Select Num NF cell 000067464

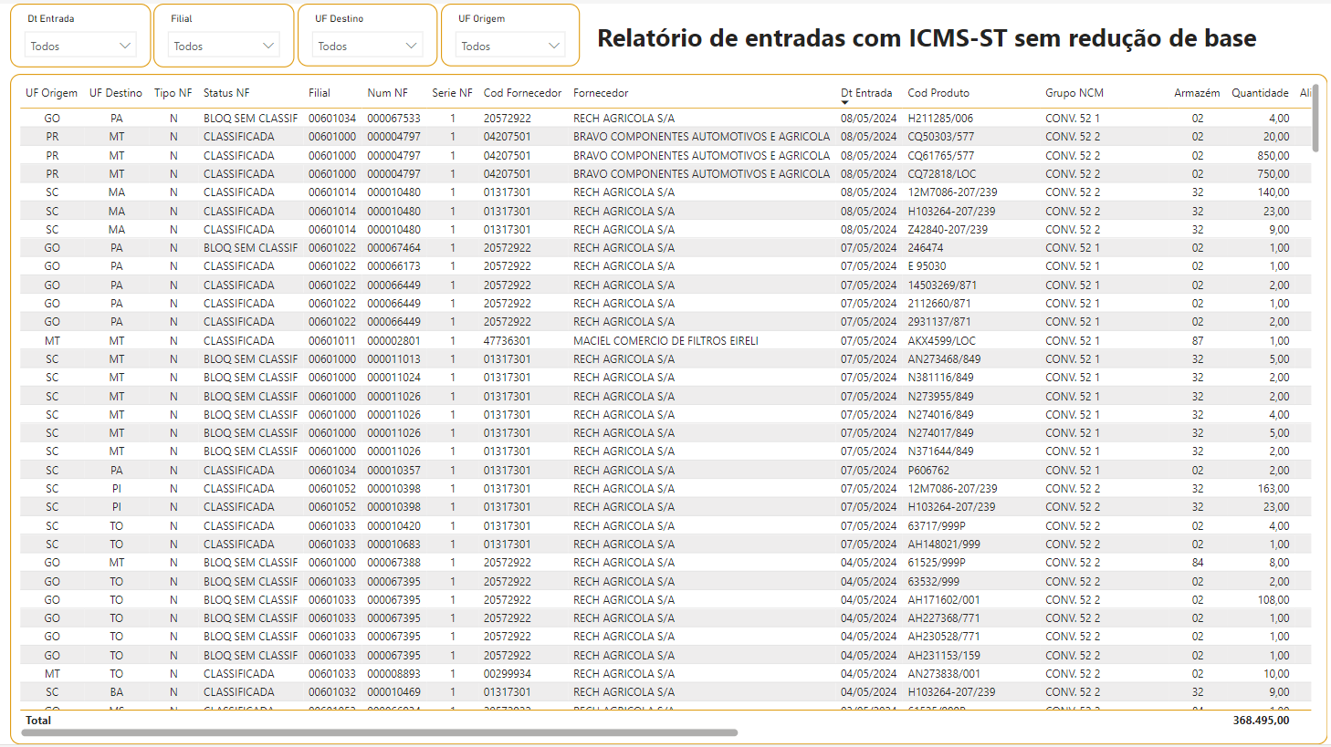393,248
